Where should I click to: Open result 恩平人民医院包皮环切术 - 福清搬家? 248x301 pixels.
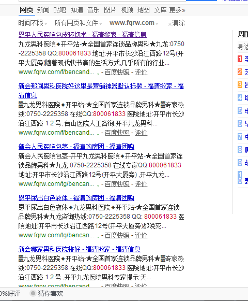click(x=83, y=35)
